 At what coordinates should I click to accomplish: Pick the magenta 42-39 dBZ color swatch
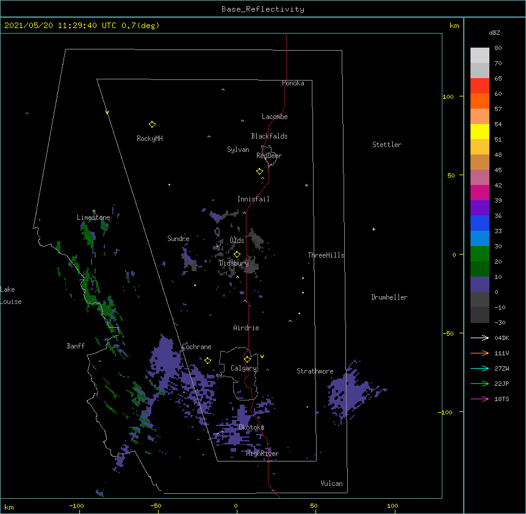pyautogui.click(x=480, y=192)
